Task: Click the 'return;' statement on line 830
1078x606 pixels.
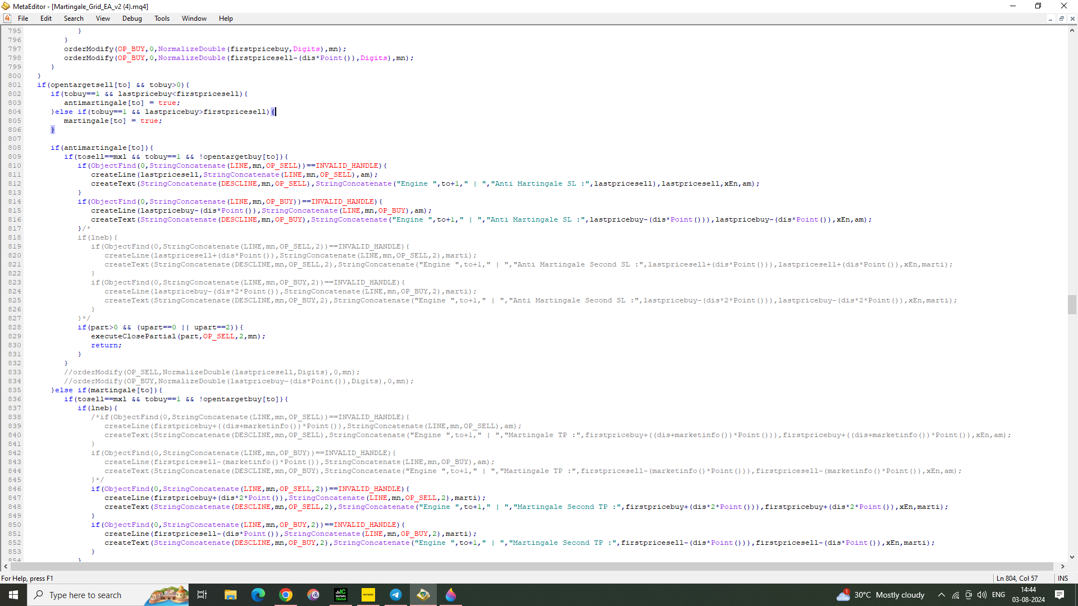Action: pyautogui.click(x=106, y=345)
